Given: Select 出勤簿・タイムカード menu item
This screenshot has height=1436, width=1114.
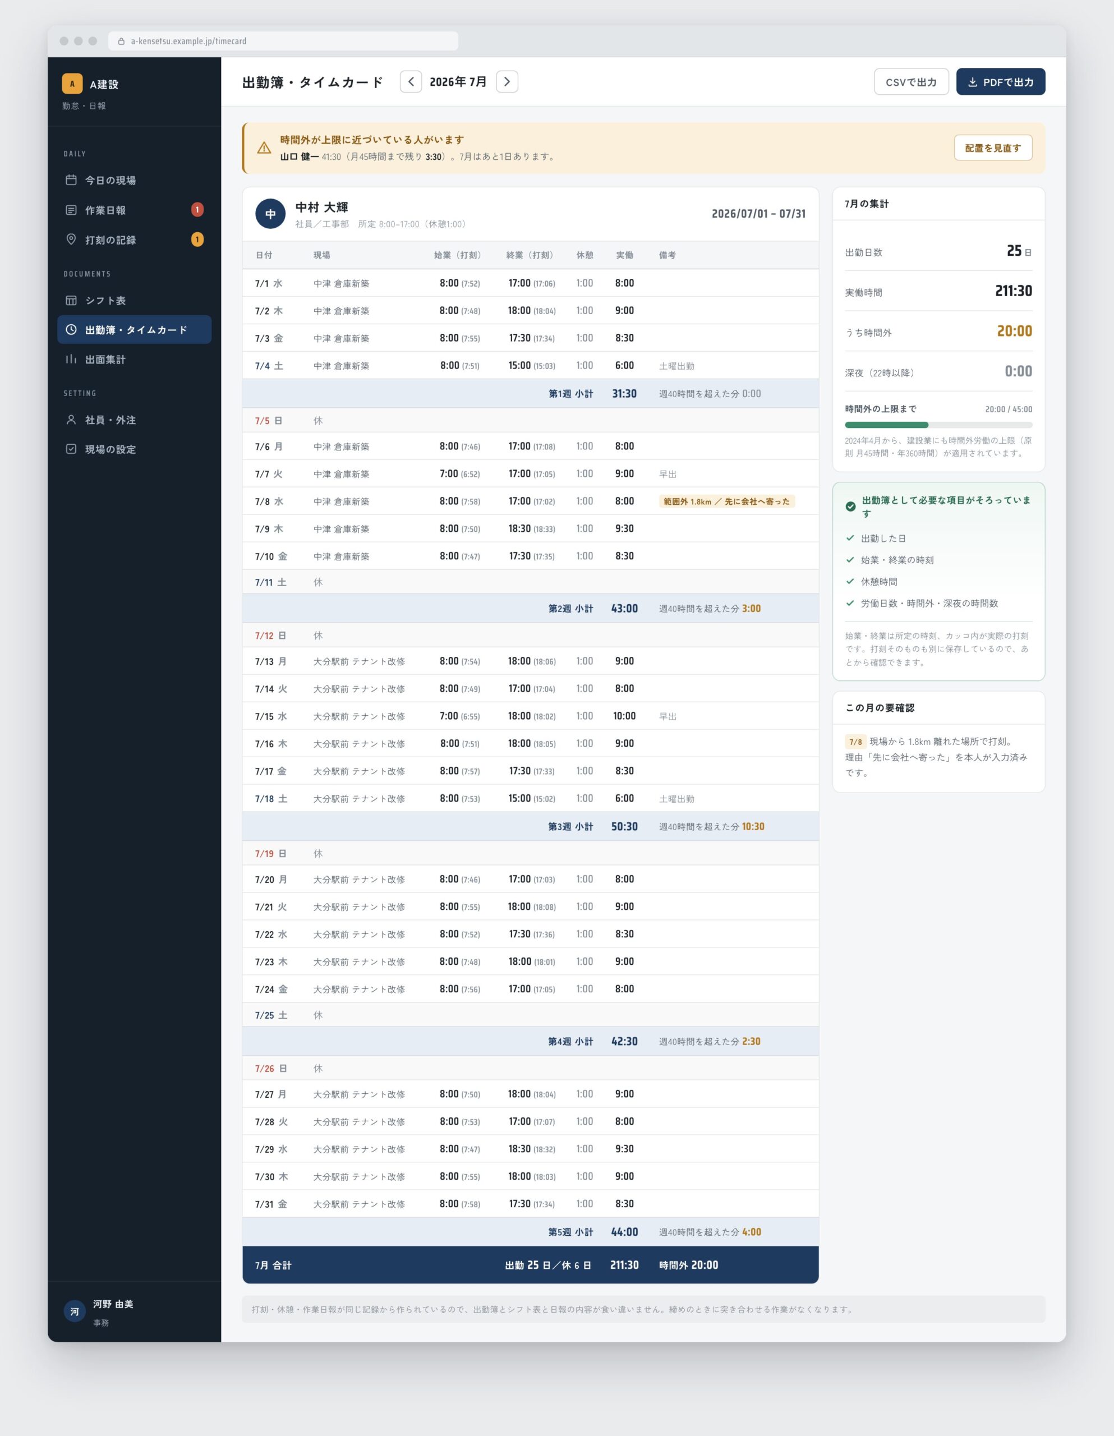Looking at the screenshot, I should tap(134, 329).
